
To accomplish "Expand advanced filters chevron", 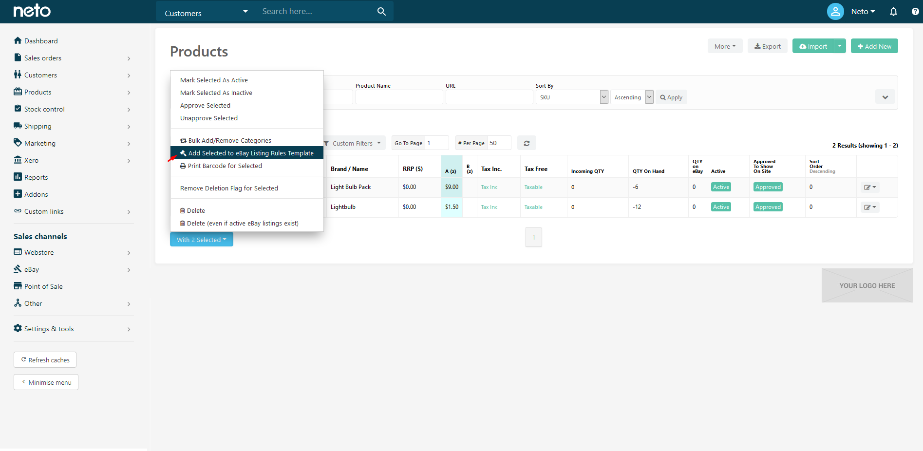I will (885, 97).
